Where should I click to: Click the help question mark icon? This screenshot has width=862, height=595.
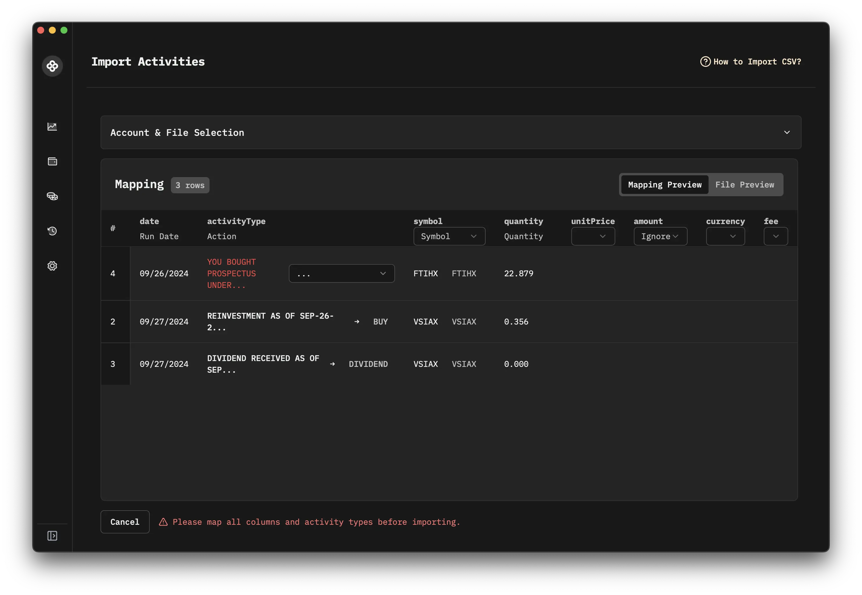[x=705, y=62]
